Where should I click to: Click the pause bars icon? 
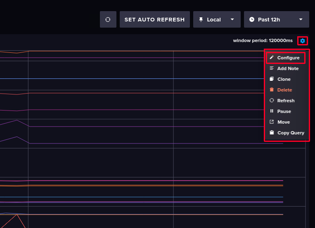[x=272, y=111]
